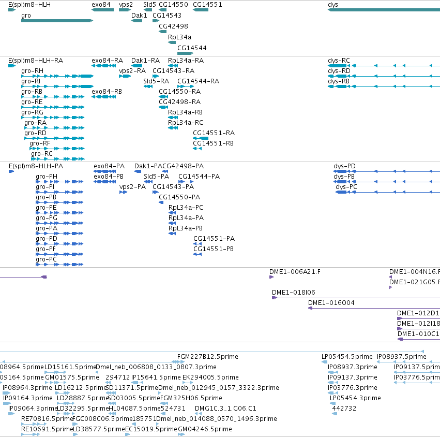The image size is (440, 437).
Task: Click the gro-RE transcript label
Action: click(32, 102)
